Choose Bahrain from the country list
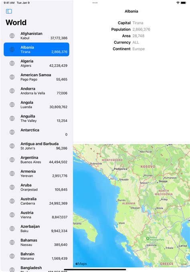The width and height of the screenshot is (190, 272). [36, 256]
